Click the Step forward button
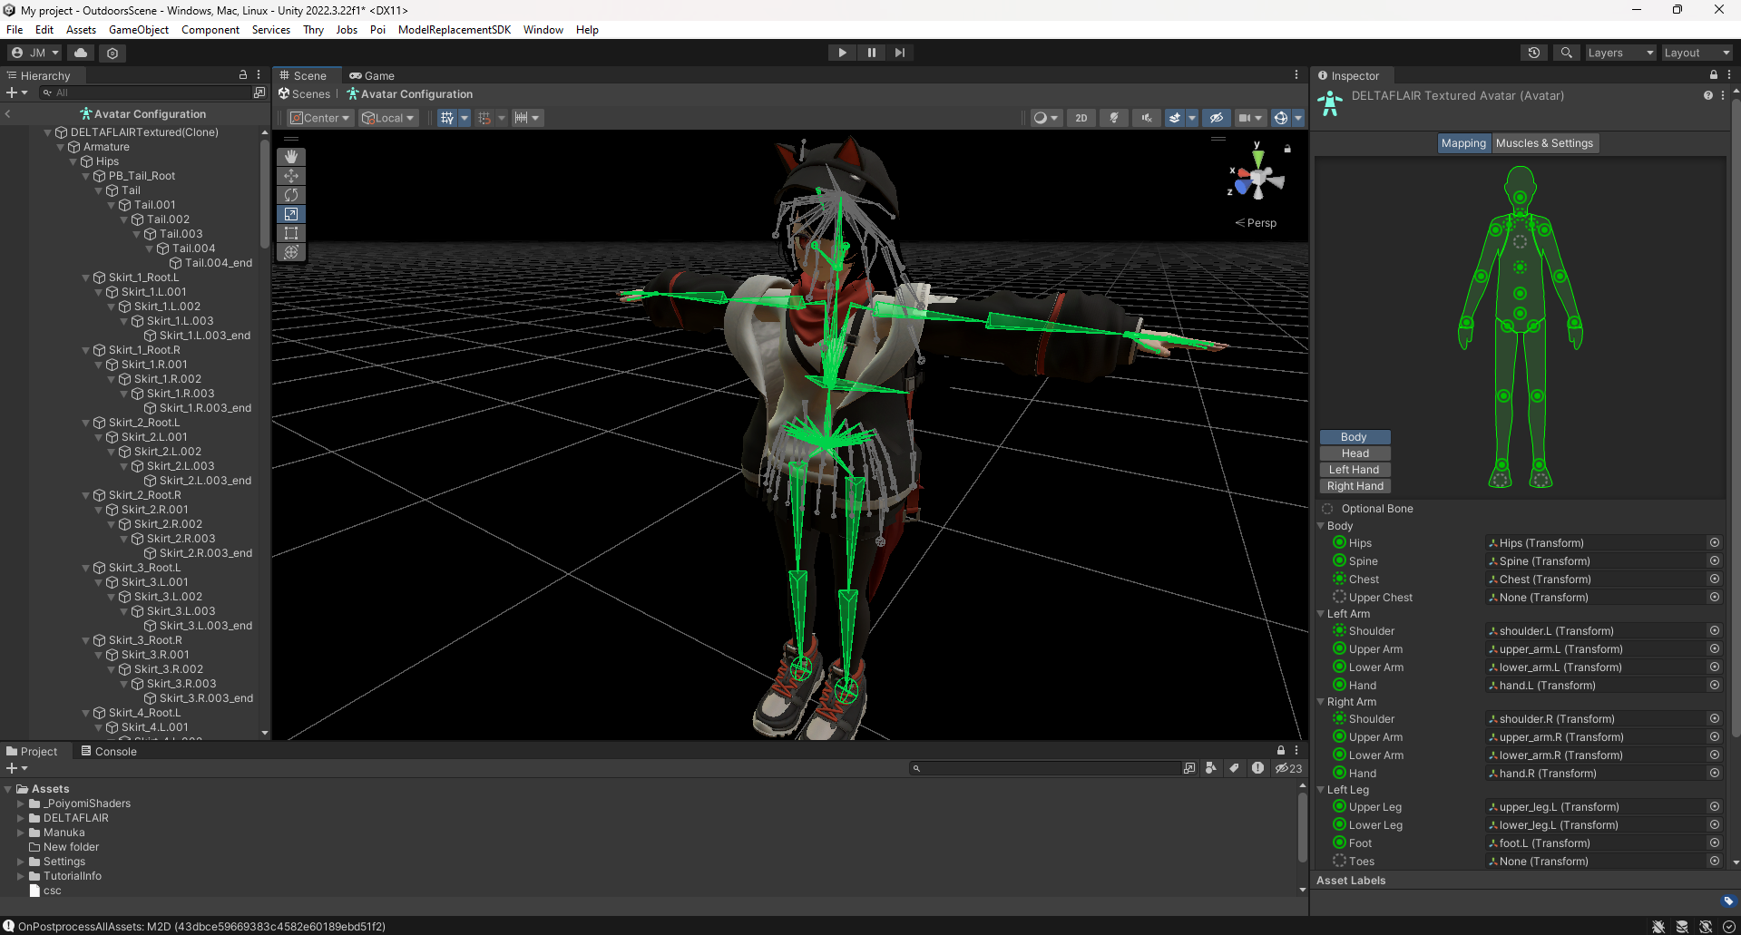 coord(899,53)
